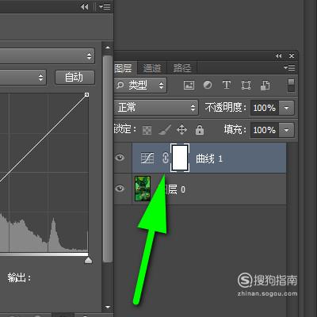Hide the 图层 0 layer
The height and width of the screenshot is (317, 317).
click(120, 189)
